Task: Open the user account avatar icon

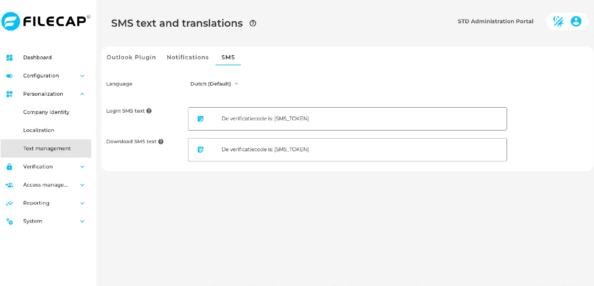Action: 576,21
